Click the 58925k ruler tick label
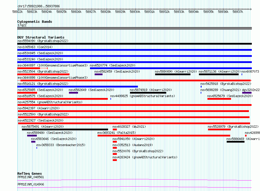260x191 pixels. pyautogui.click(x=62, y=12)
